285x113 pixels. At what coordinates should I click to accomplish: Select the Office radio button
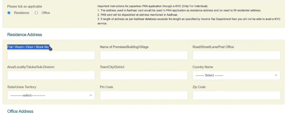(36, 13)
